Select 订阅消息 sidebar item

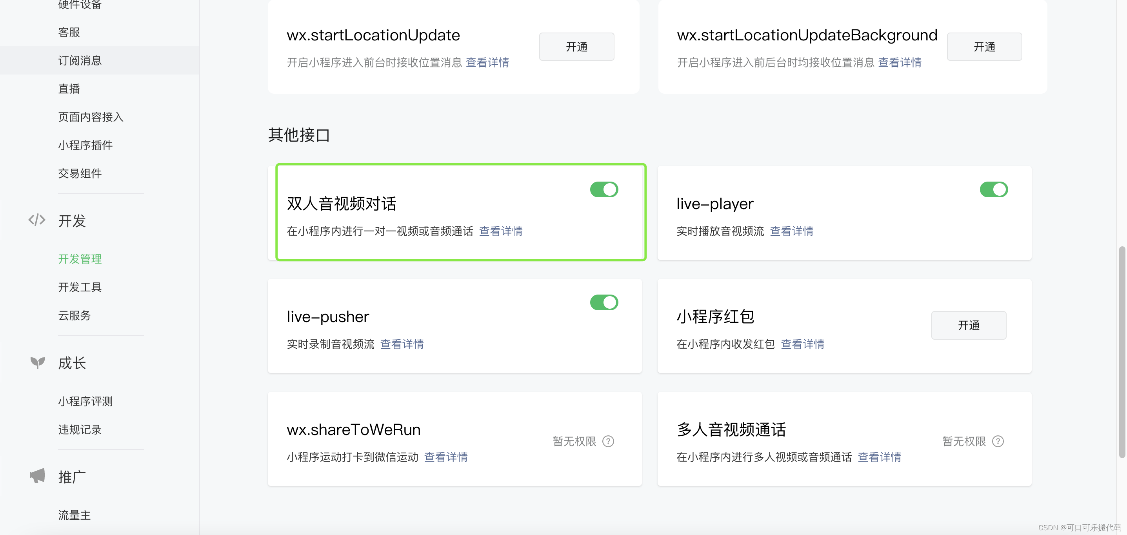tap(80, 60)
